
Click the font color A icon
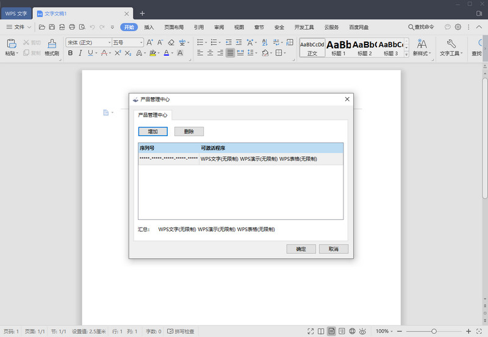coord(167,53)
